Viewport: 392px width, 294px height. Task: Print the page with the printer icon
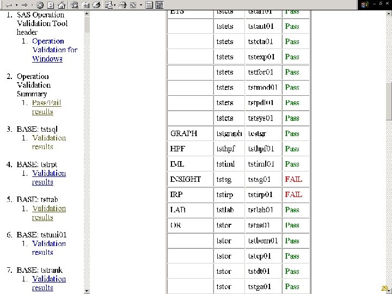pos(122,5)
